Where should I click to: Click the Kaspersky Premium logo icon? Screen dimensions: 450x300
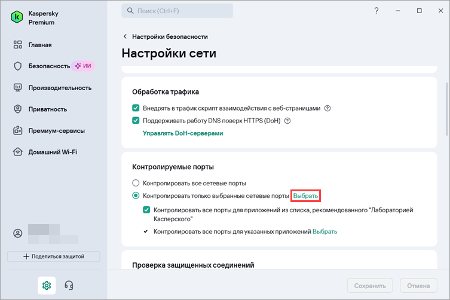click(x=17, y=17)
